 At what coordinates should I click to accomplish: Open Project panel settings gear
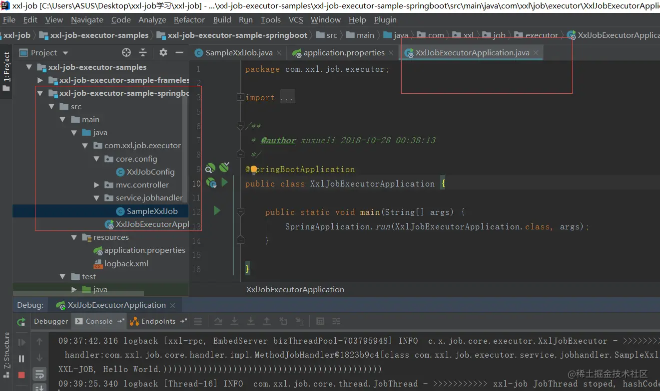click(x=163, y=53)
